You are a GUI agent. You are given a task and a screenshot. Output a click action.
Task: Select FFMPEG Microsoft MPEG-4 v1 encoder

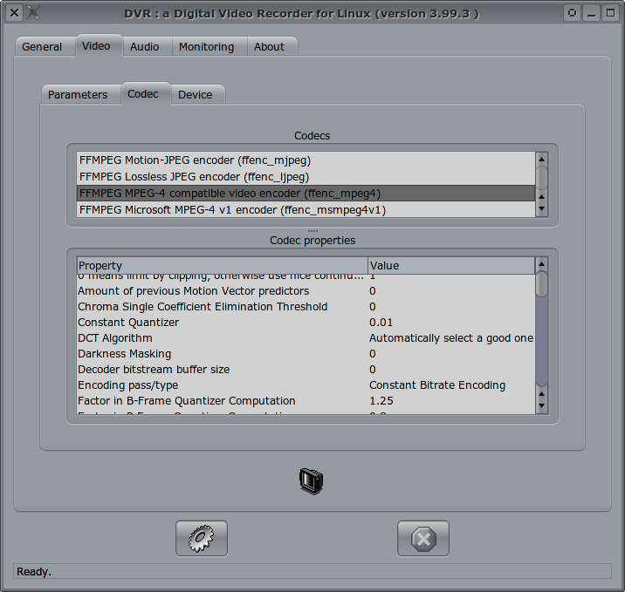[x=306, y=210]
